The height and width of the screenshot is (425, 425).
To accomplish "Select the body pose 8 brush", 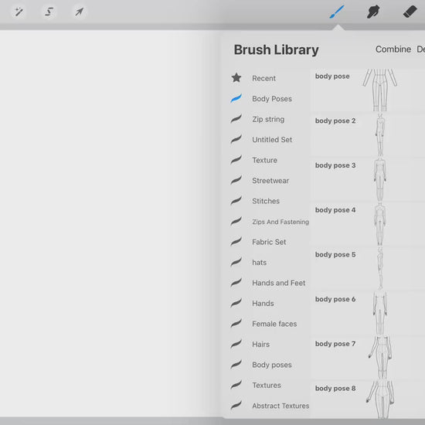I will pos(368,399).
